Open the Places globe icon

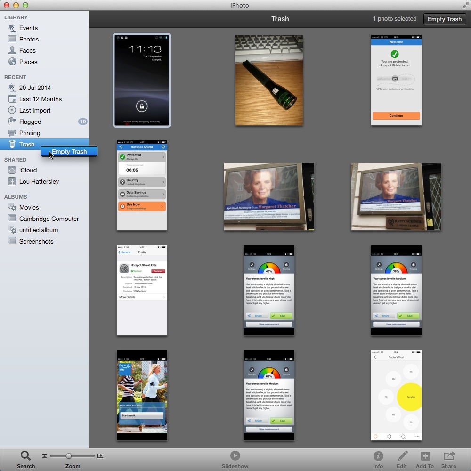click(x=12, y=62)
